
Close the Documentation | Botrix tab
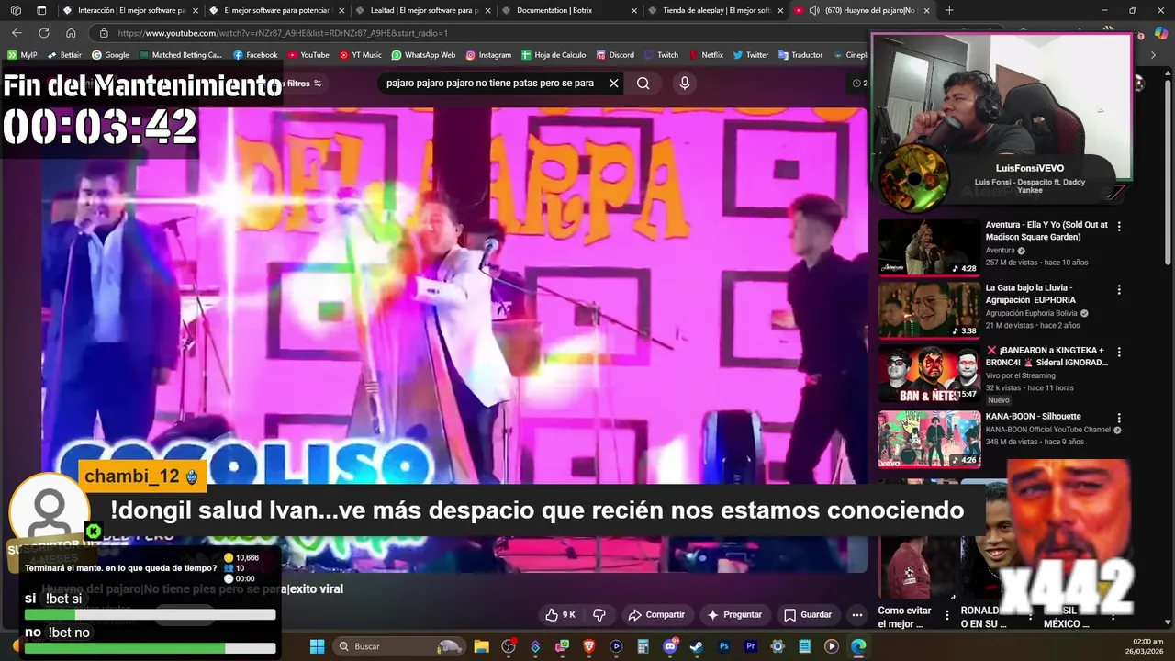tap(633, 10)
